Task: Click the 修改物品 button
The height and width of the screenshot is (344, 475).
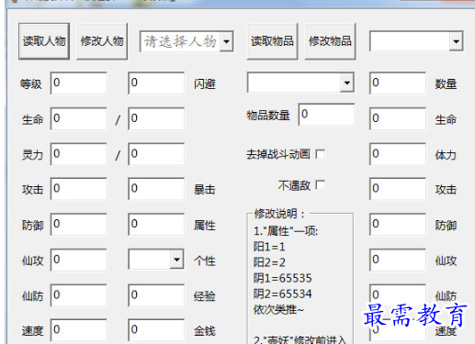Action: click(330, 41)
